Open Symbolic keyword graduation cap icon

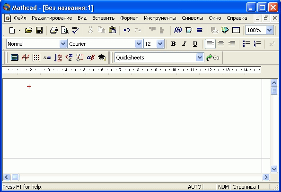click(x=102, y=58)
